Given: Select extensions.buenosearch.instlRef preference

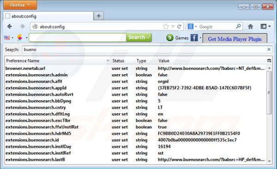Looking at the screenshot, I should point(135,153).
